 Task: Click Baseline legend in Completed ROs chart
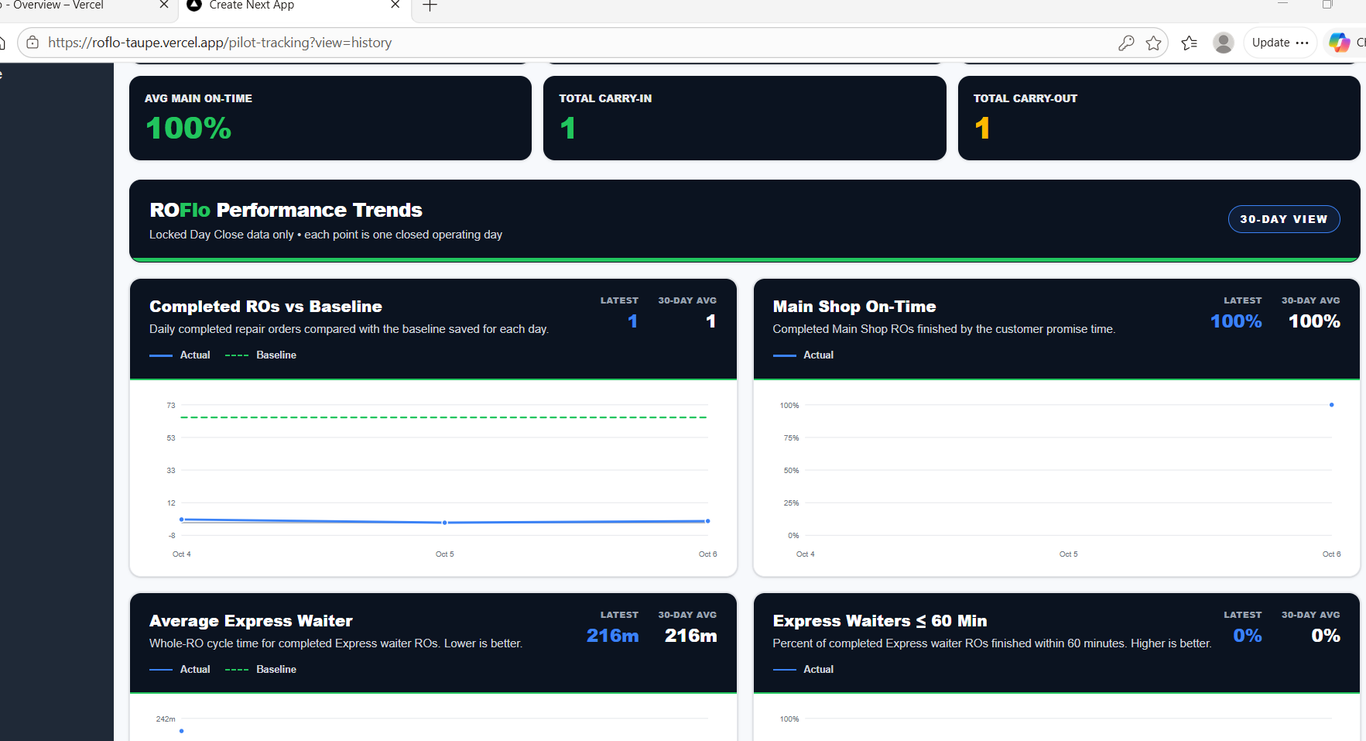tap(261, 355)
